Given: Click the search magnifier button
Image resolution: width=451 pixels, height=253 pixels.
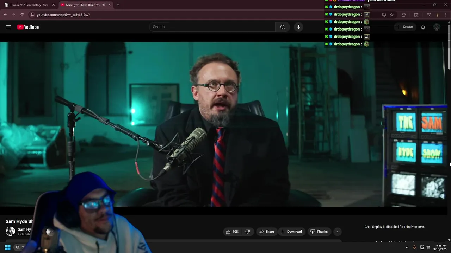Looking at the screenshot, I should coord(283,27).
